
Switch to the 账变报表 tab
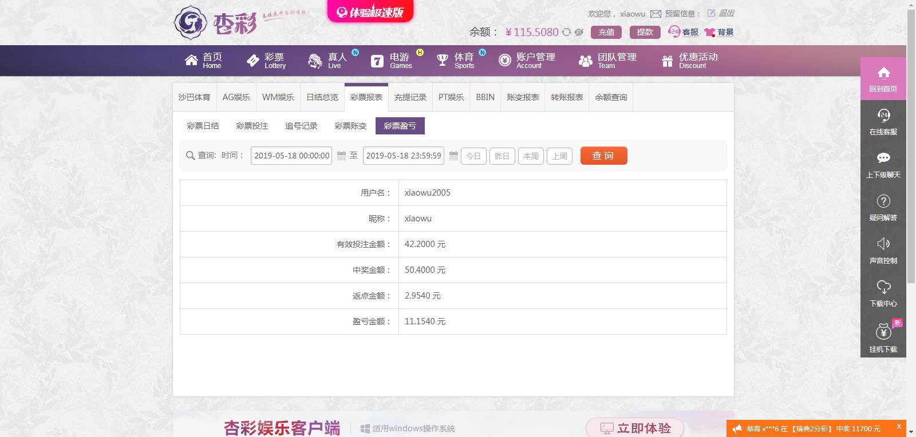[x=523, y=97]
